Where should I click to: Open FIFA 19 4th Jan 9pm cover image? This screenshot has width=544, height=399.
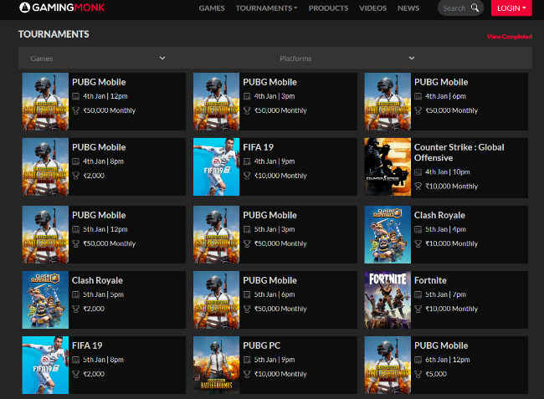tap(216, 166)
